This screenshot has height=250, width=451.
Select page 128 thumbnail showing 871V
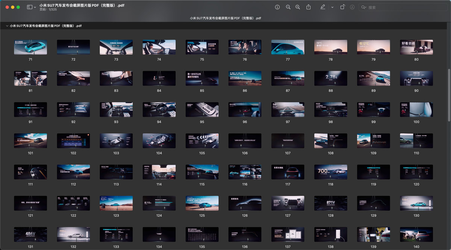tap(331, 203)
